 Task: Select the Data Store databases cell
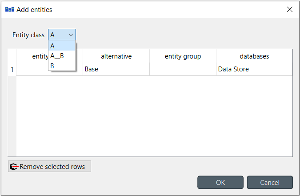click(254, 69)
